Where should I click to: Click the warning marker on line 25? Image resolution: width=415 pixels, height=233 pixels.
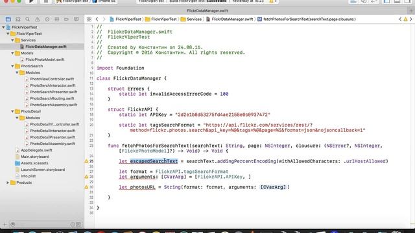(x=86, y=161)
